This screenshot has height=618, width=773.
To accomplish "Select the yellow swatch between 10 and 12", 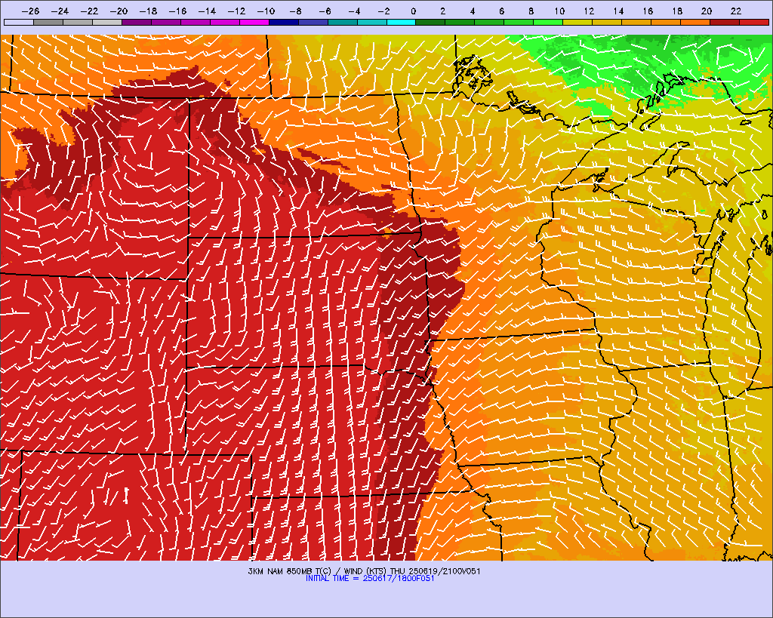I will click(x=577, y=22).
